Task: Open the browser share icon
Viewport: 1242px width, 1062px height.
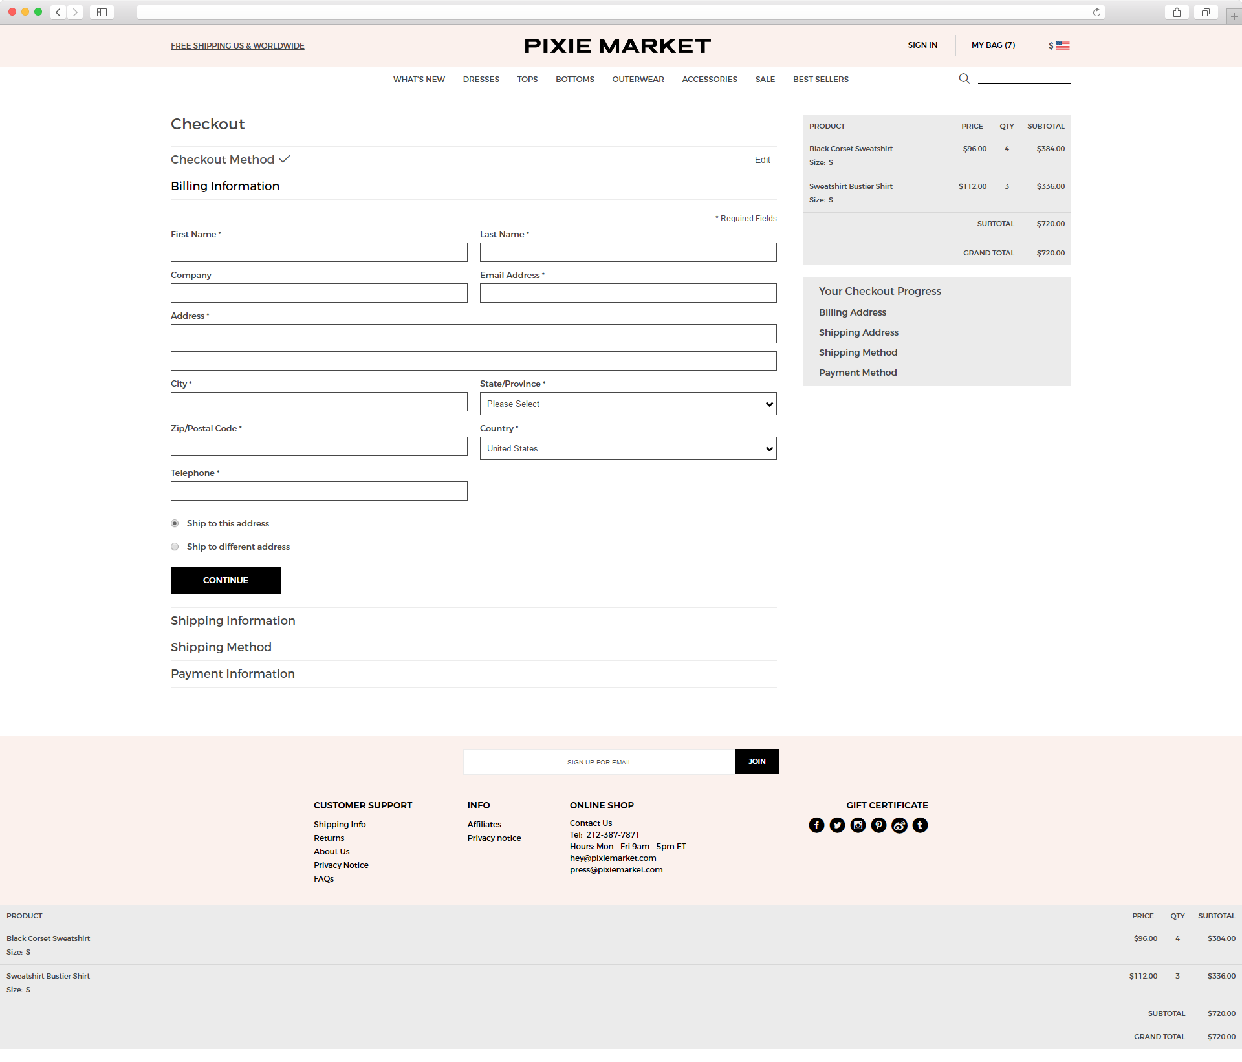Action: pyautogui.click(x=1177, y=12)
